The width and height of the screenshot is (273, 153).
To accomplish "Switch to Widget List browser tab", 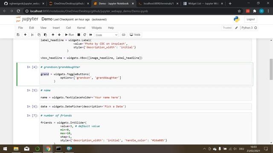I will pos(203,4).
